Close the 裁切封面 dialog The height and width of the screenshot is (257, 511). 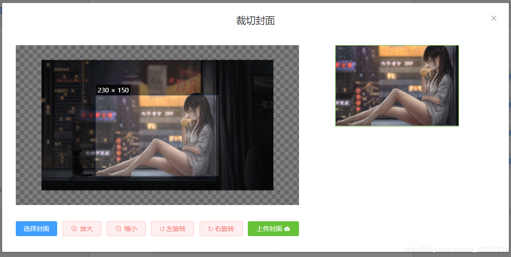click(x=494, y=18)
